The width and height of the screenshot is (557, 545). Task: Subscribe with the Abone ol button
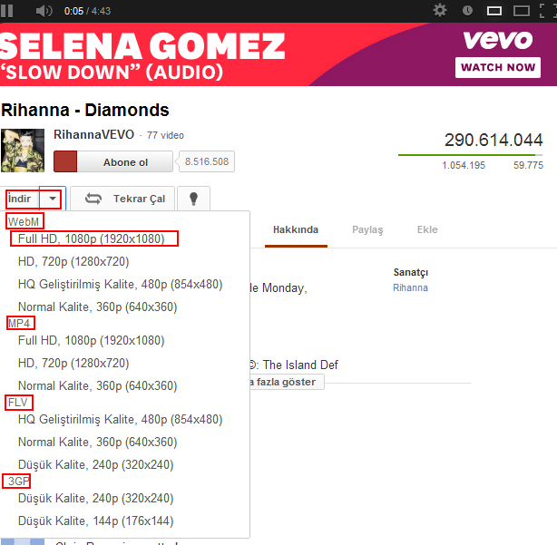pos(113,162)
